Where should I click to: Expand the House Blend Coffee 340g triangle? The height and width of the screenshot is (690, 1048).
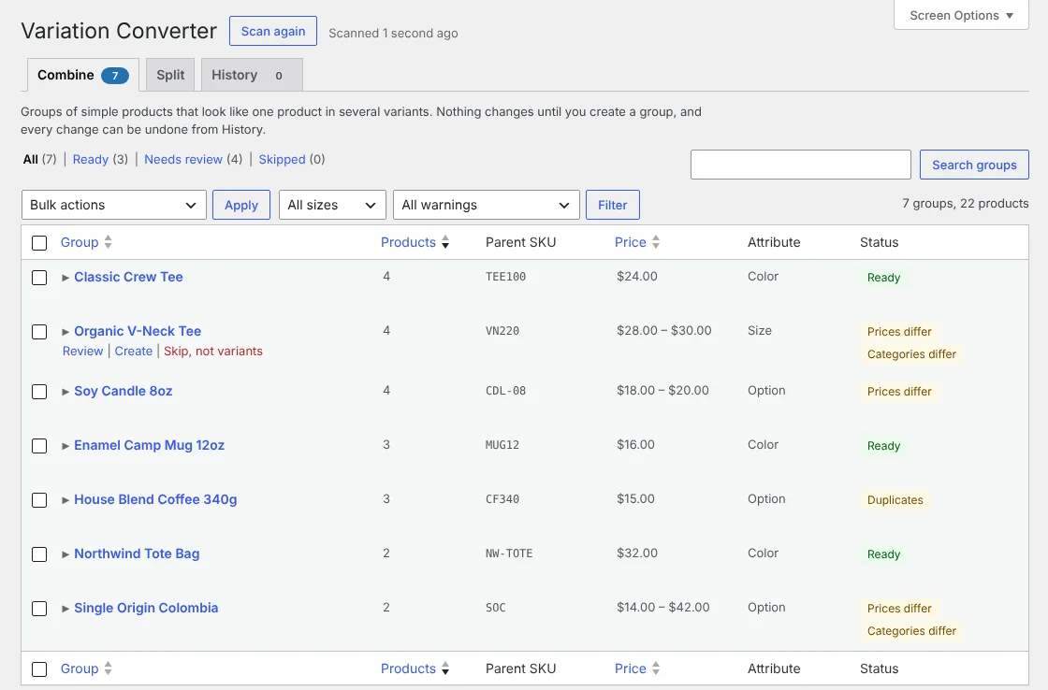point(65,500)
